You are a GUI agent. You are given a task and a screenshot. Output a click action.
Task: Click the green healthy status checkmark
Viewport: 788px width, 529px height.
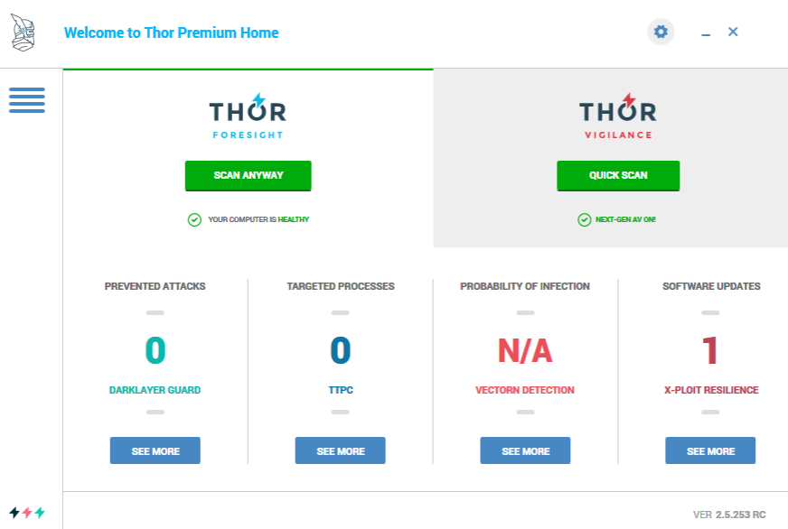(x=194, y=219)
